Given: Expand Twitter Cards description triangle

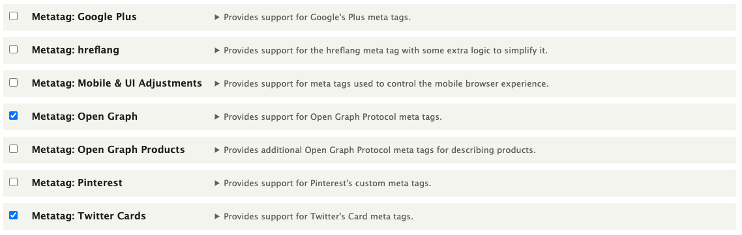Looking at the screenshot, I should pos(217,217).
